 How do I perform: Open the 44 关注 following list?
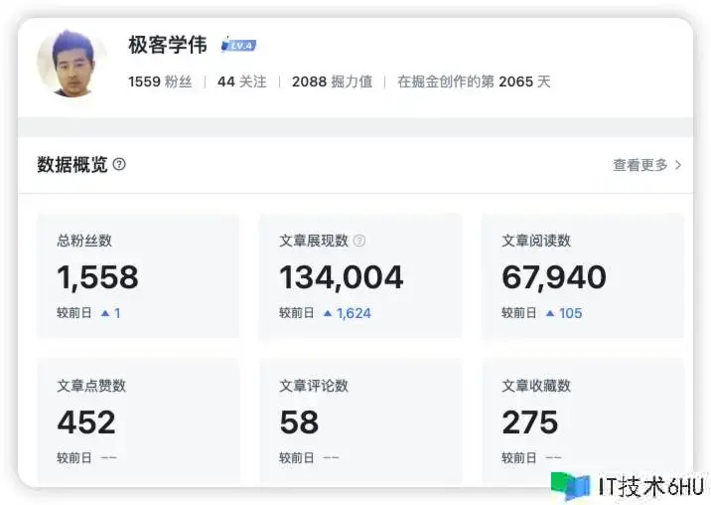click(x=241, y=82)
